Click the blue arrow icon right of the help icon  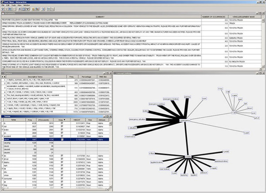pyautogui.click(x=49, y=9)
